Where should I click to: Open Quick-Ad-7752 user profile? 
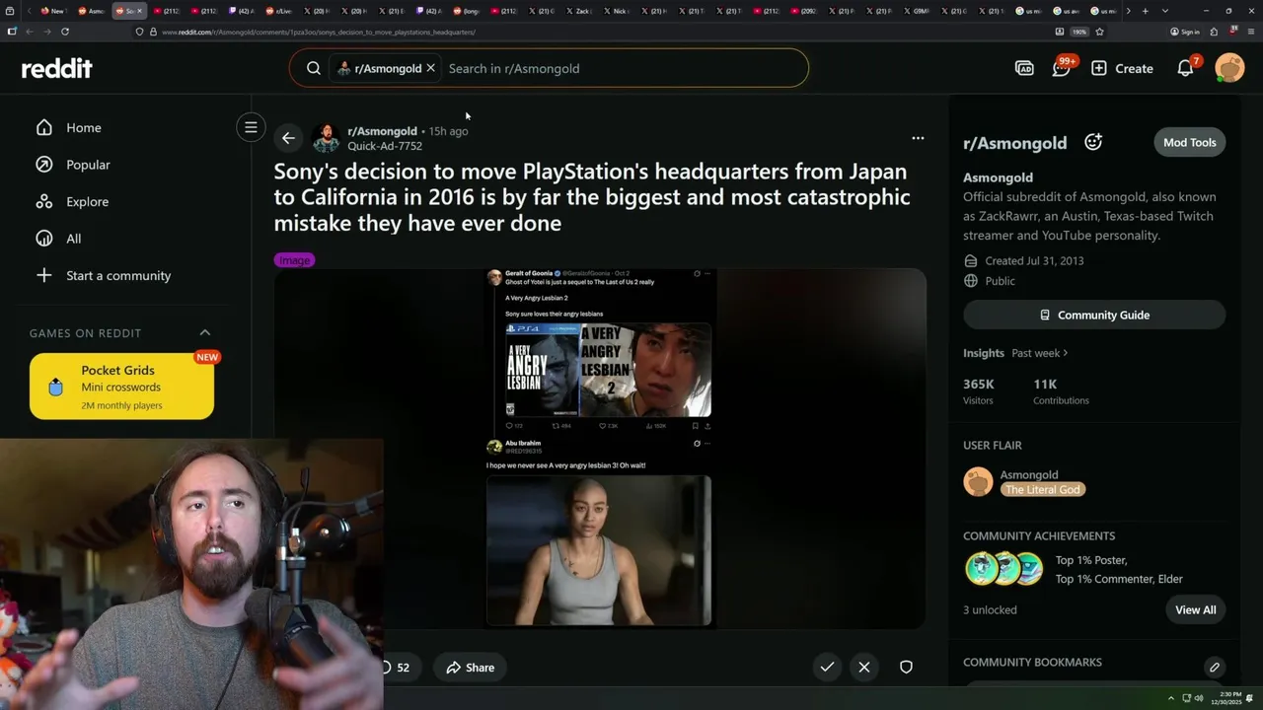pyautogui.click(x=385, y=146)
